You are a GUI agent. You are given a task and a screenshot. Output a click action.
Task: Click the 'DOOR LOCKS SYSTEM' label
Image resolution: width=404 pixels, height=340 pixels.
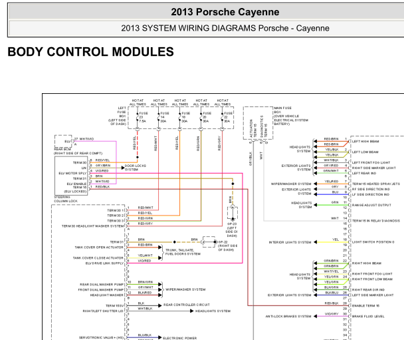coord(136,168)
